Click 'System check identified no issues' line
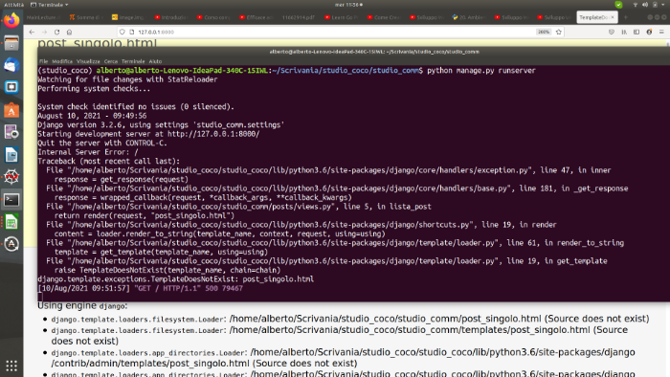This screenshot has width=670, height=377. click(x=136, y=107)
